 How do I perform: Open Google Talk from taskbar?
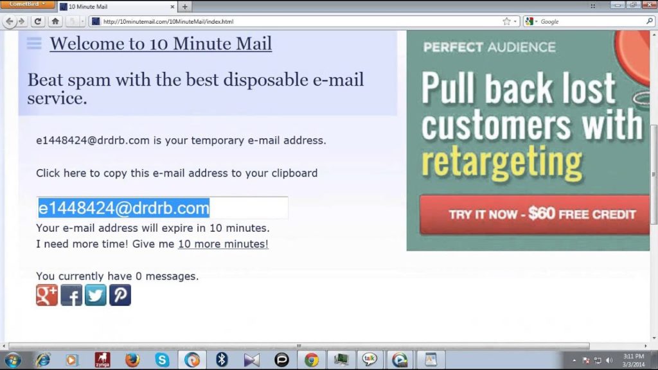point(369,360)
